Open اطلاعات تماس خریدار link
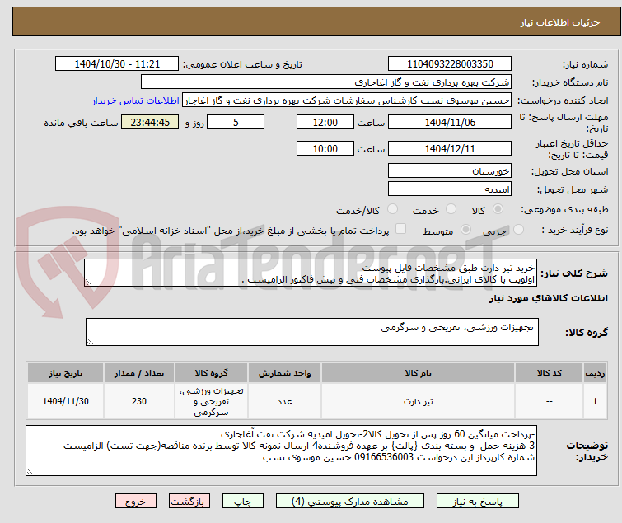This screenshot has width=622, height=523. (x=136, y=100)
